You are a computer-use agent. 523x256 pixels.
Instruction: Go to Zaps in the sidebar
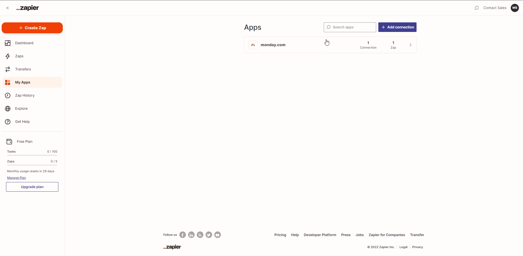[x=19, y=56]
